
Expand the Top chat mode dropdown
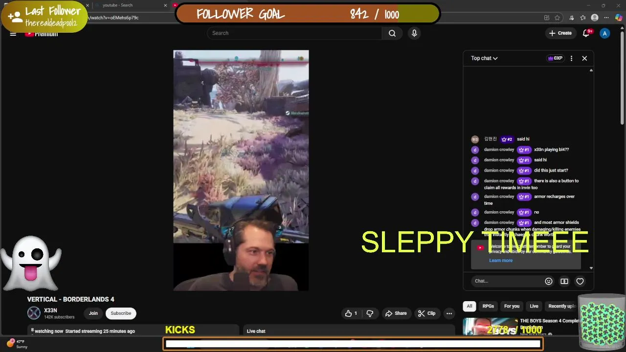pos(484,58)
